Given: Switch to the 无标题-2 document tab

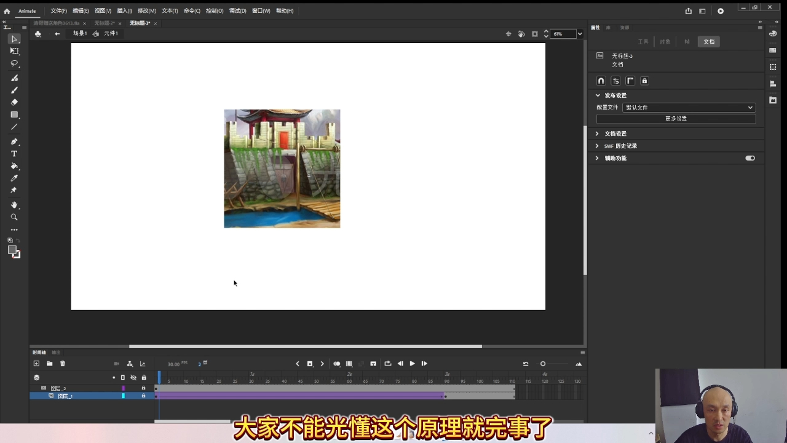Looking at the screenshot, I should coord(105,23).
